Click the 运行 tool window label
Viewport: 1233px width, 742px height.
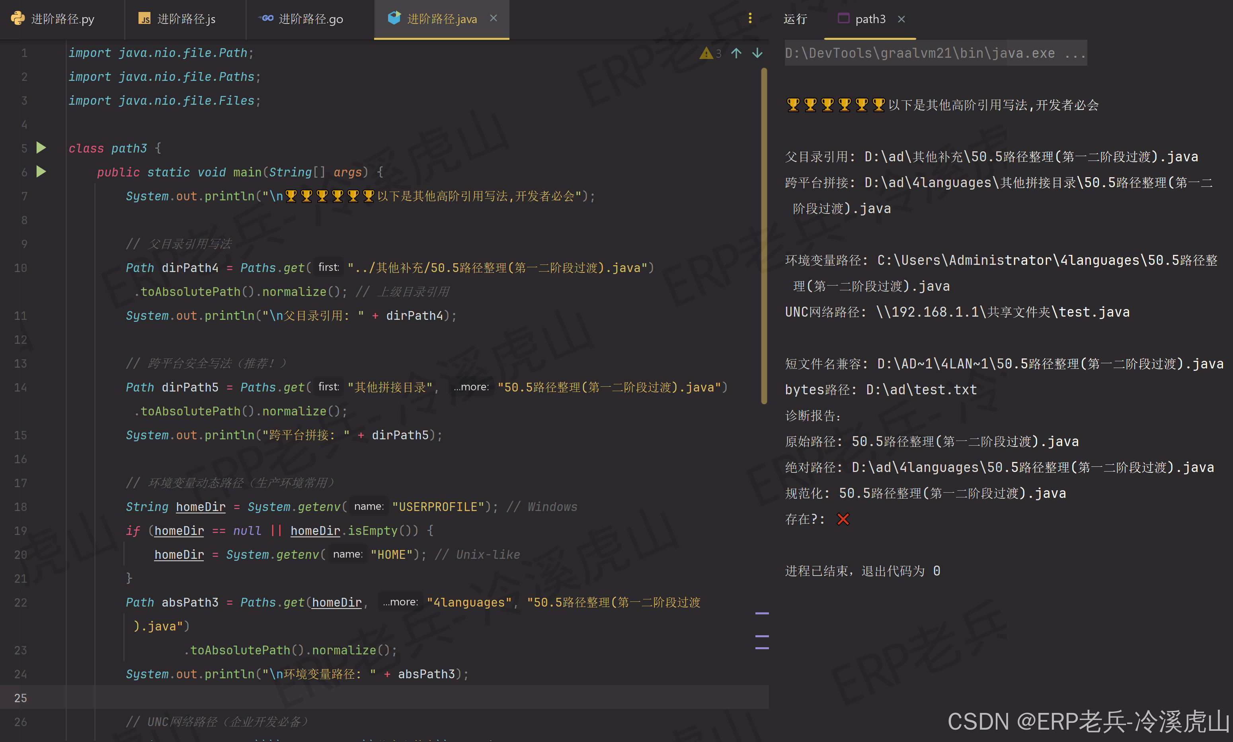795,19
